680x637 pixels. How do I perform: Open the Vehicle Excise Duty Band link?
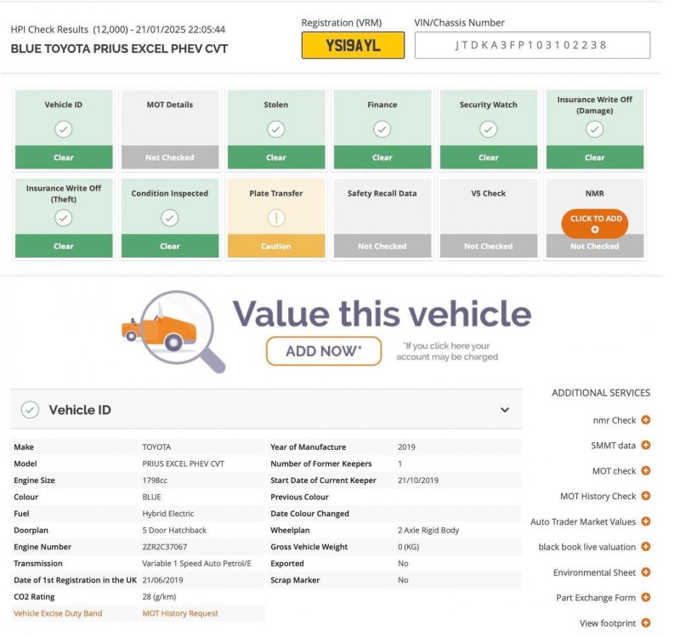[x=58, y=613]
